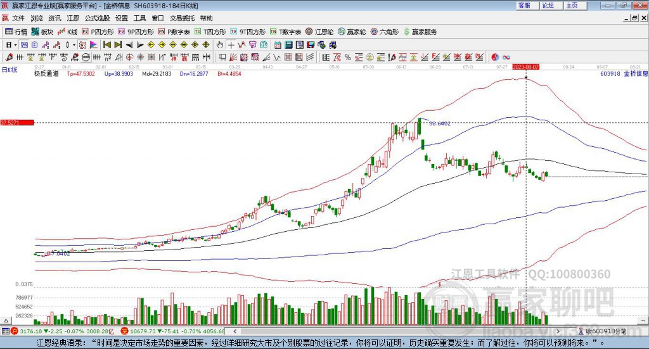Select the percent % drawing tool
This screenshot has height=349, width=649.
tap(348, 57)
